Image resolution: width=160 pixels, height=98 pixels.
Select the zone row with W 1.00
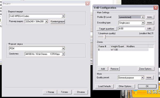(x=123, y=50)
